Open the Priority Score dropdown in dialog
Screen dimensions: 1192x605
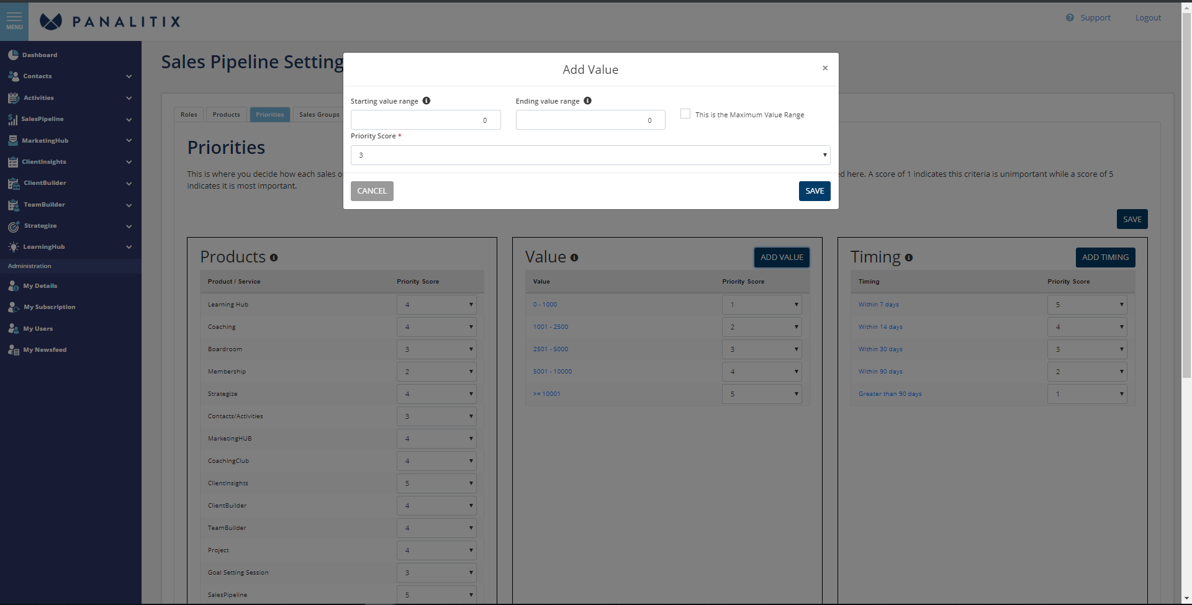[x=590, y=155]
